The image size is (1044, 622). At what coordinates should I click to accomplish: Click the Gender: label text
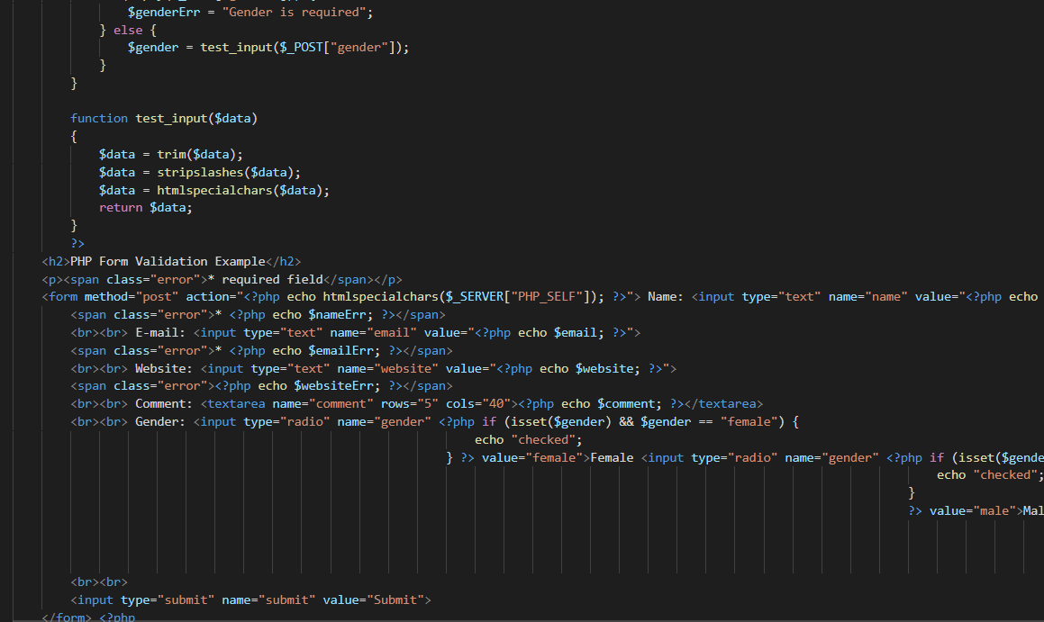[159, 422]
